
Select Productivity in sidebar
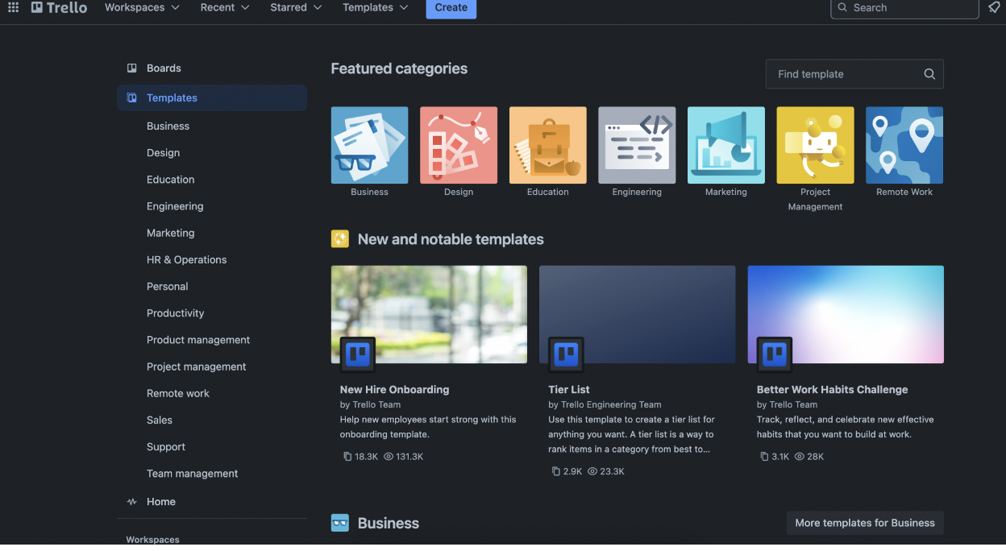point(175,313)
